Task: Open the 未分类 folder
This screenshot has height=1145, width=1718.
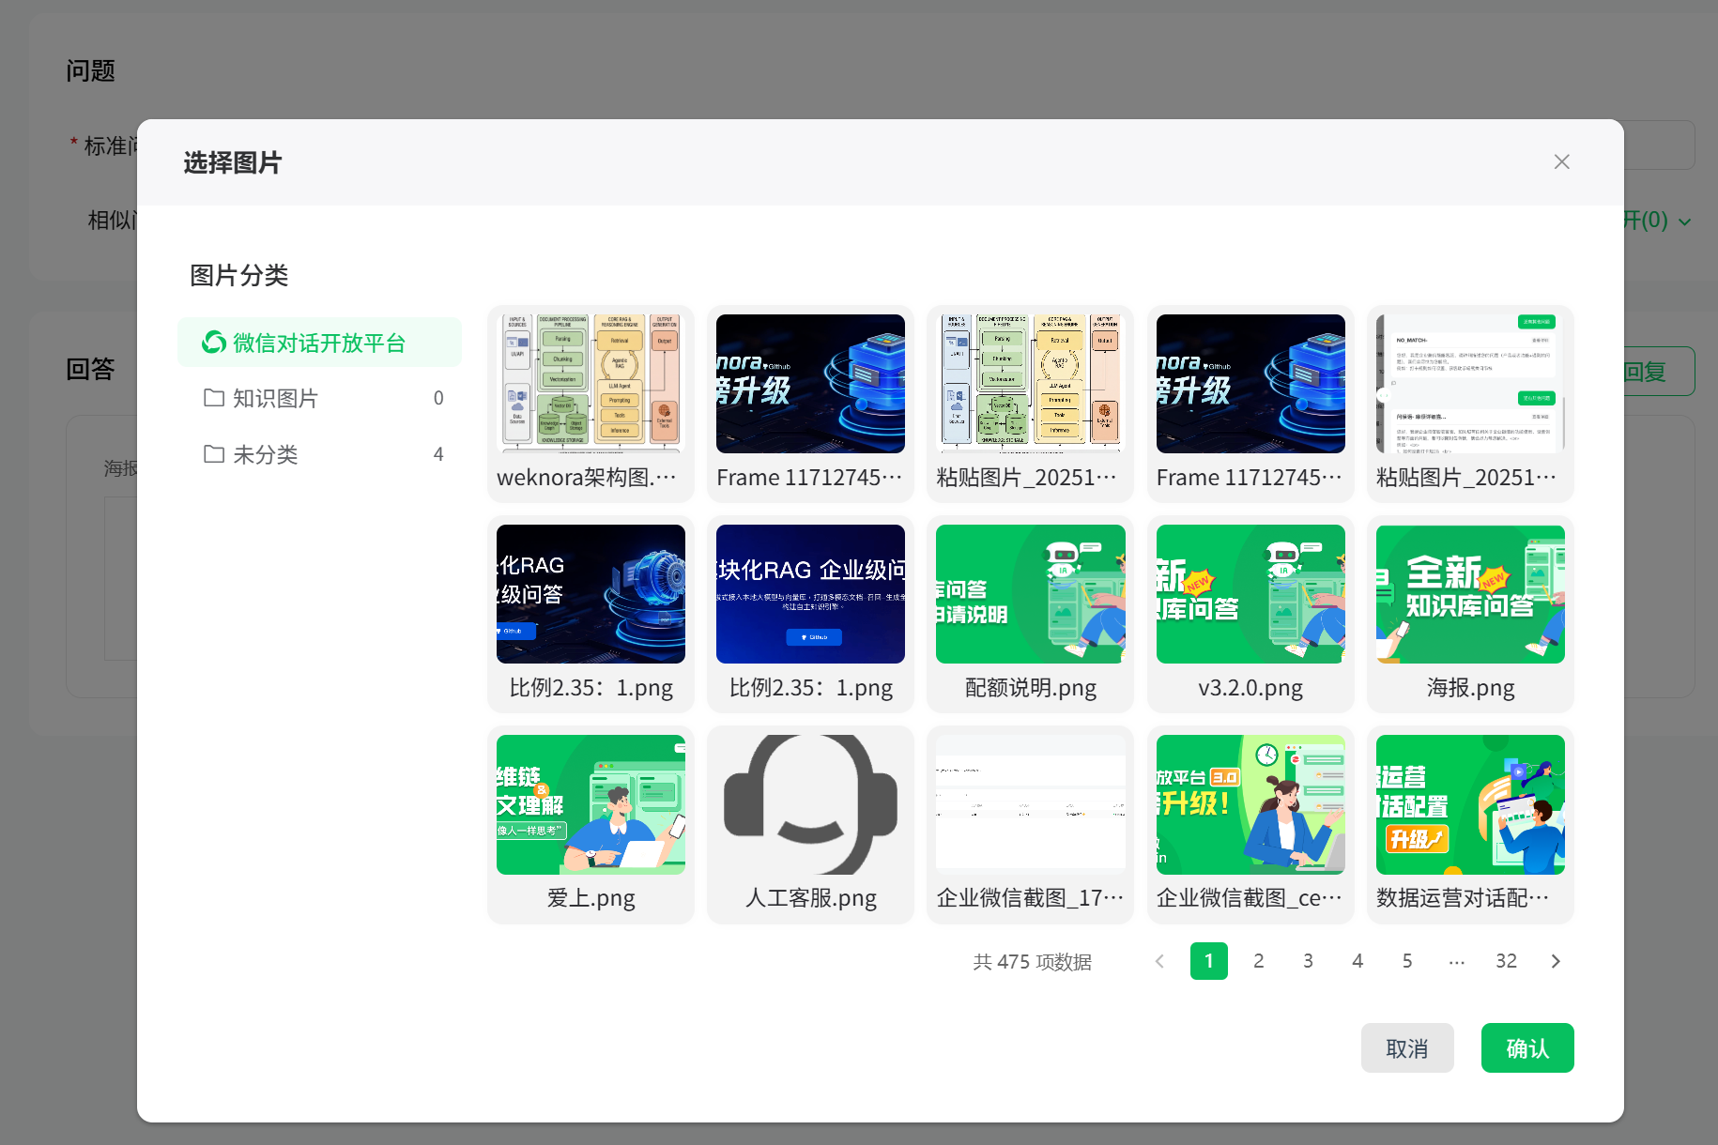Action: tap(265, 454)
